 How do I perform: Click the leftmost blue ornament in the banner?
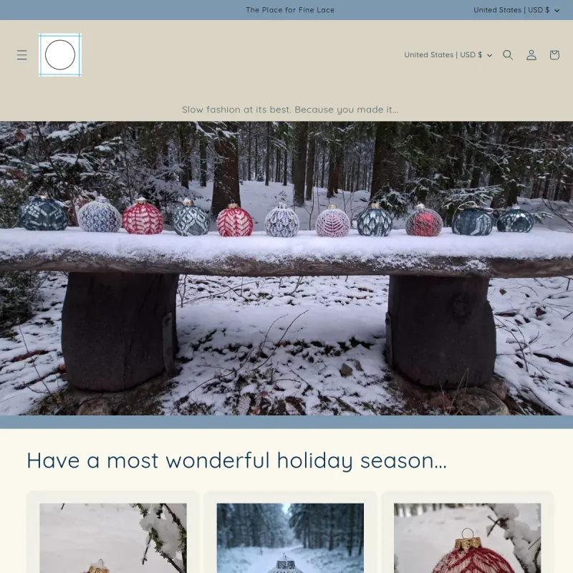[x=44, y=213]
